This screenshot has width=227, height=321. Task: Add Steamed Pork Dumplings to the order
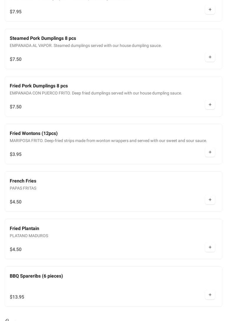(210, 57)
